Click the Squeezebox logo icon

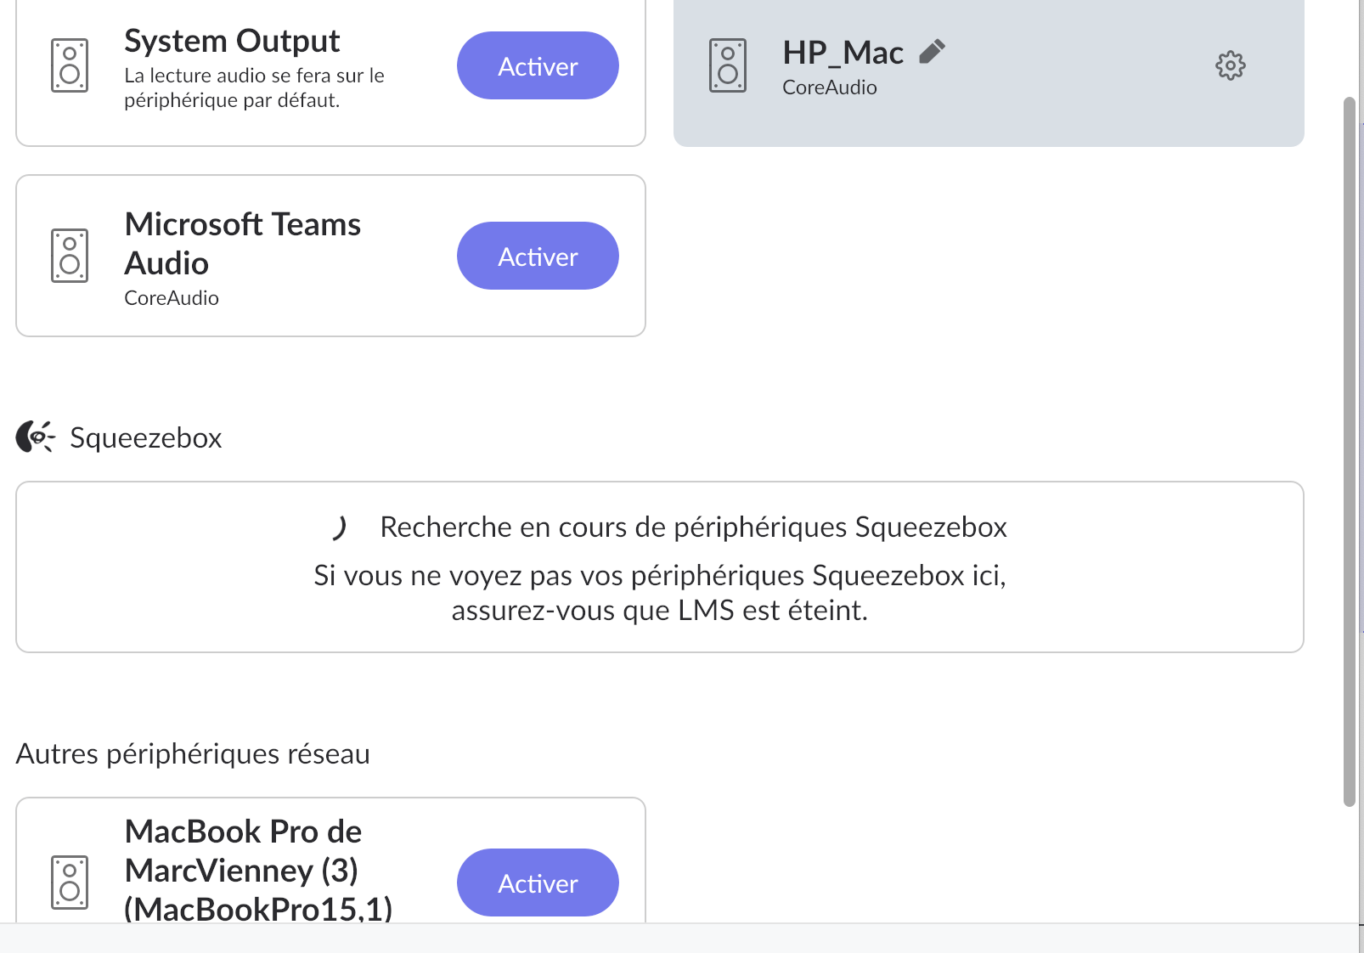click(x=36, y=437)
